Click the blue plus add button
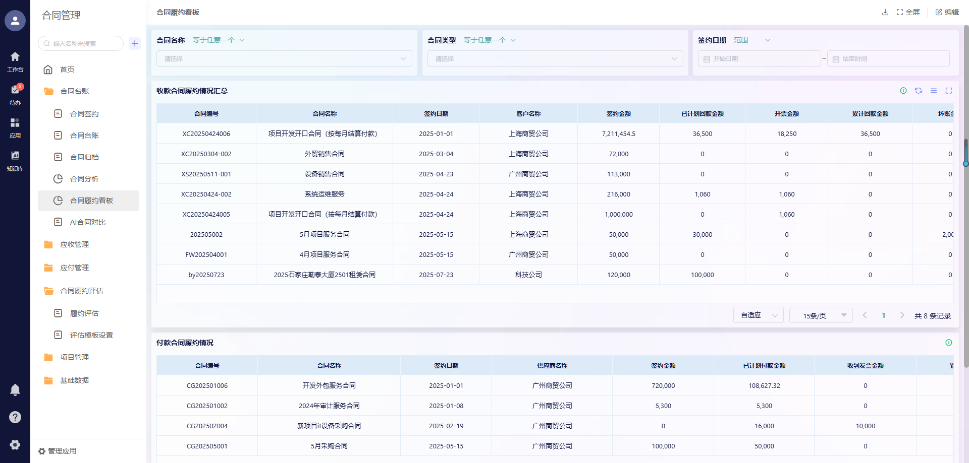 click(135, 43)
